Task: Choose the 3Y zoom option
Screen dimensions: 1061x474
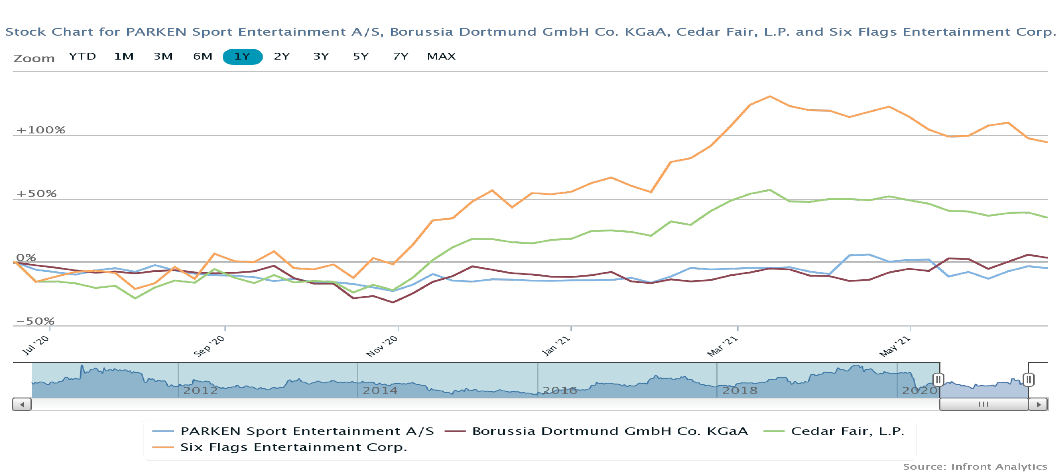Action: [x=321, y=57]
